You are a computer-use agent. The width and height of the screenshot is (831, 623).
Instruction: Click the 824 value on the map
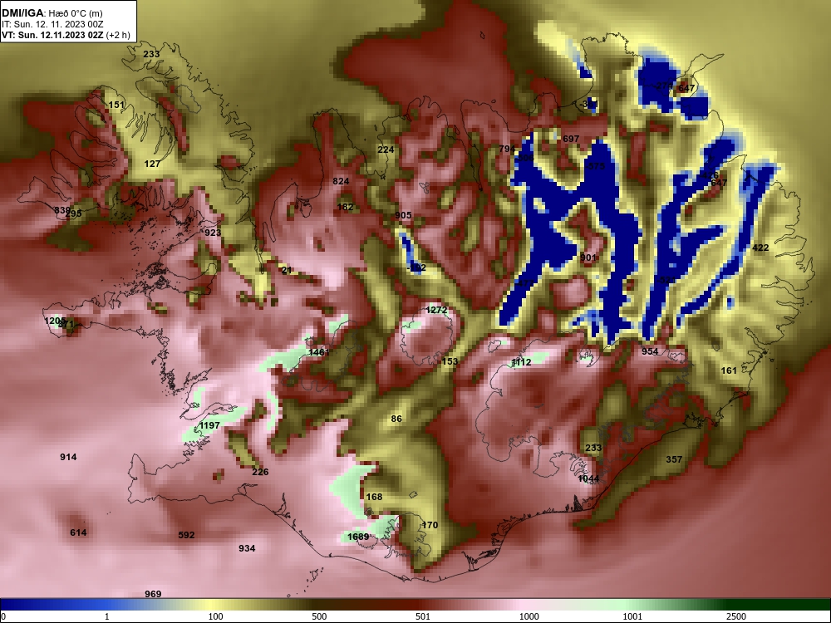point(341,181)
